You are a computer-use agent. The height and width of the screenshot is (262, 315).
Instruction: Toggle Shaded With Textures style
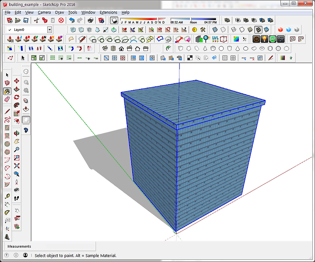258,30
